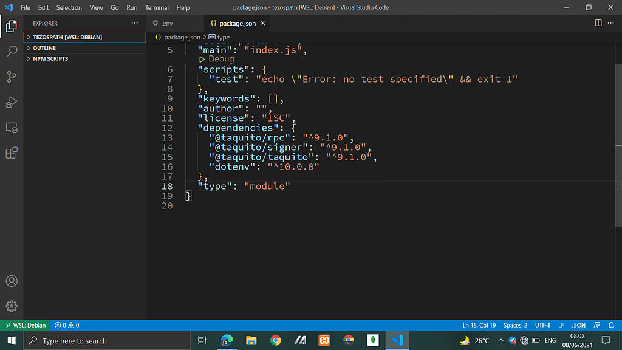This screenshot has height=350, width=622.
Task: Click the Visual Studio Code taskbar icon
Action: [x=397, y=340]
